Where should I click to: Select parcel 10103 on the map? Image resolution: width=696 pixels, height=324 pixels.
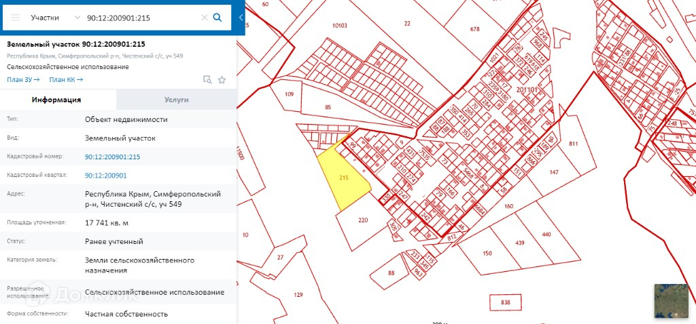[340, 26]
